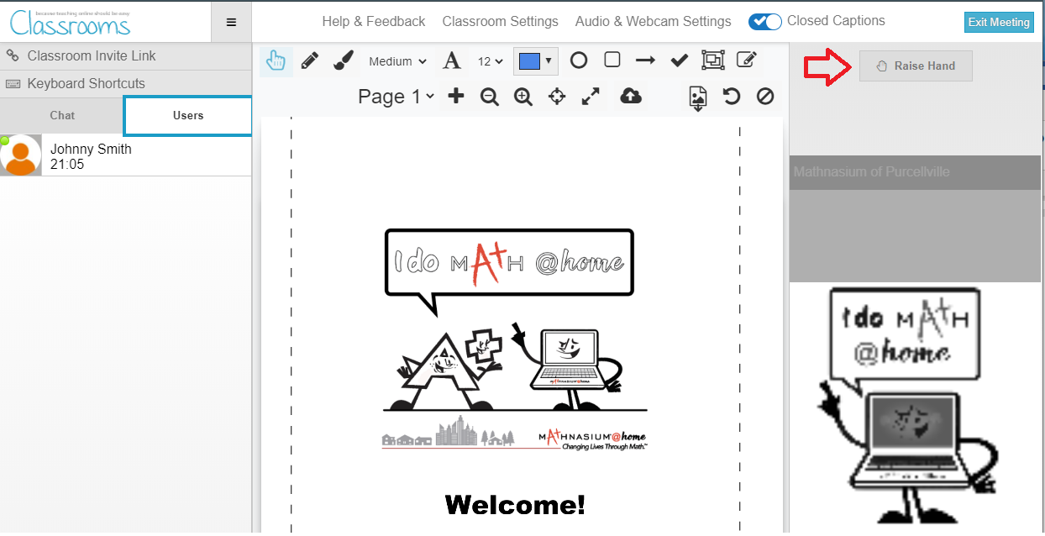Switch to the Chat tab

[62, 115]
